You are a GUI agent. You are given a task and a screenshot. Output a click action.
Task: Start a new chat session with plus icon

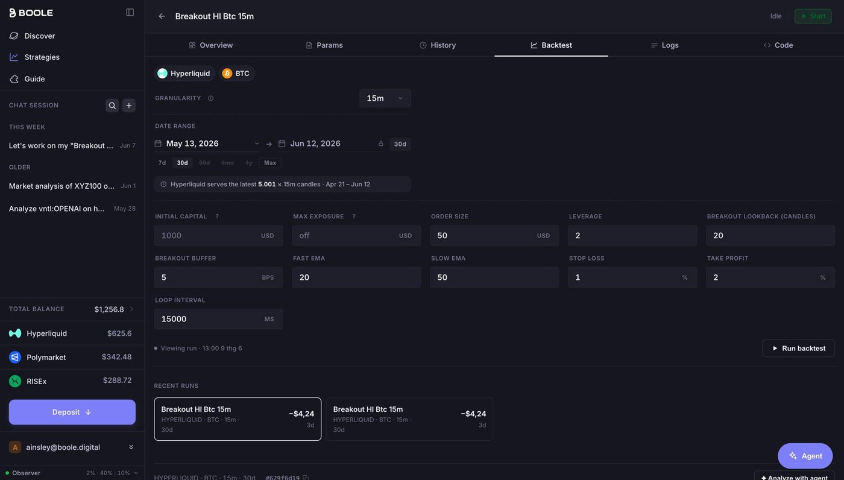coord(129,106)
